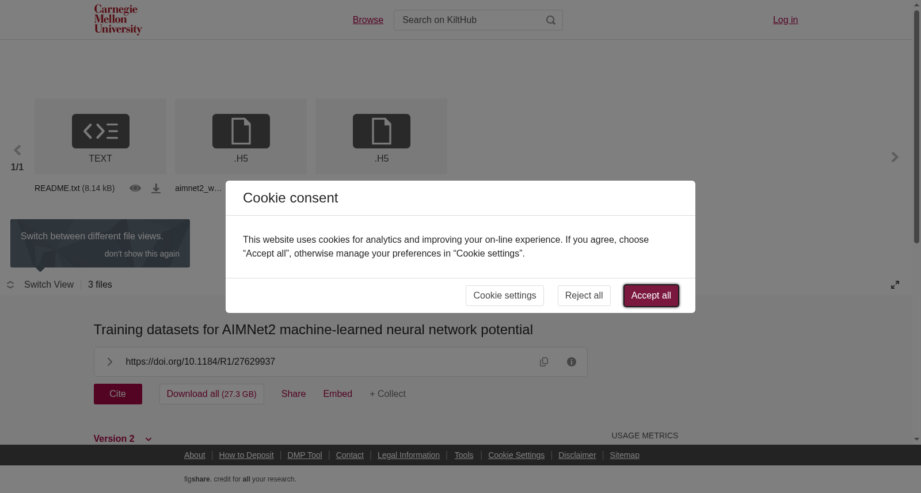Show DOI info icon
The image size is (921, 493).
pos(572,362)
